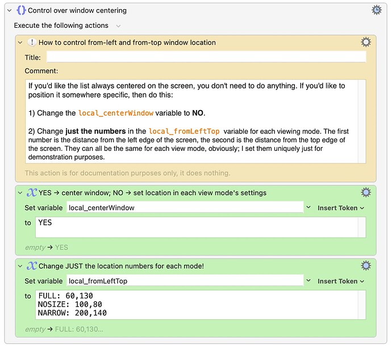392x346 pixels.
Task: Open variable name dropdown next to local_centerWindow
Action: (x=308, y=208)
